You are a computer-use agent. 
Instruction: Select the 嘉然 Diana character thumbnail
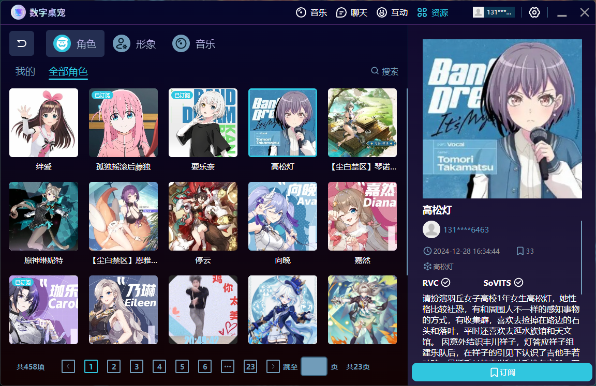click(x=362, y=217)
